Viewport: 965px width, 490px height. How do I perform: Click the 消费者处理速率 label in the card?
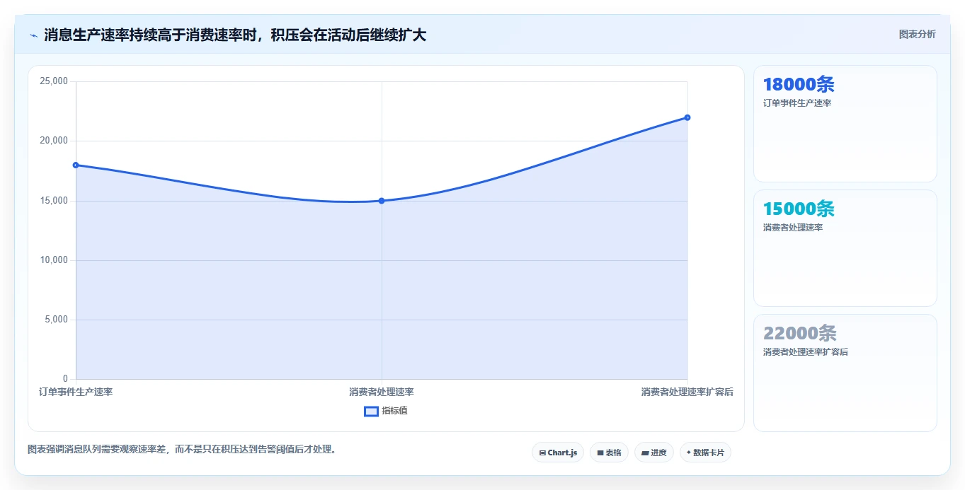coord(793,228)
